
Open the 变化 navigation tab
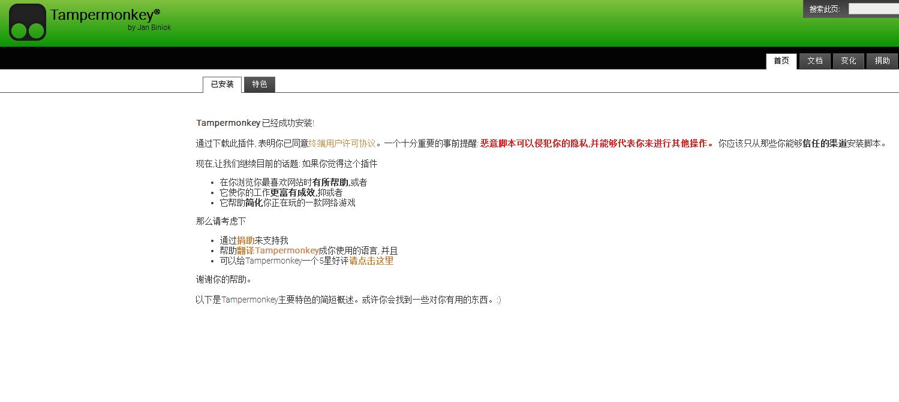pyautogui.click(x=849, y=61)
